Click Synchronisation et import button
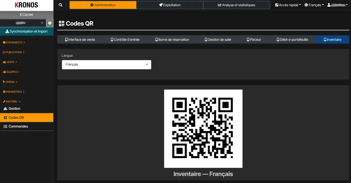351x183 pixels. pos(27,31)
